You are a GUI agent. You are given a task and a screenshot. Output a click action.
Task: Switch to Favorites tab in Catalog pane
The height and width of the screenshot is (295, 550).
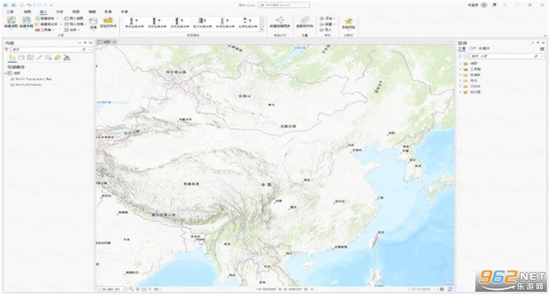pyautogui.click(x=484, y=48)
